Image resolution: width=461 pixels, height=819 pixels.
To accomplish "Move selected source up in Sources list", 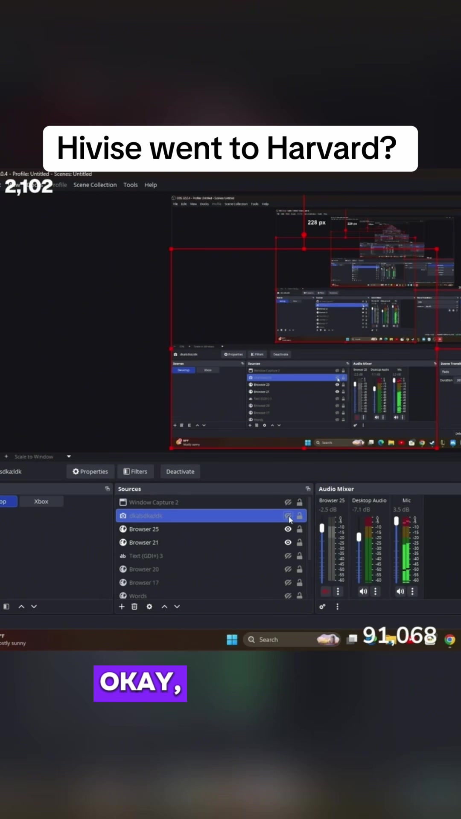I will point(164,607).
